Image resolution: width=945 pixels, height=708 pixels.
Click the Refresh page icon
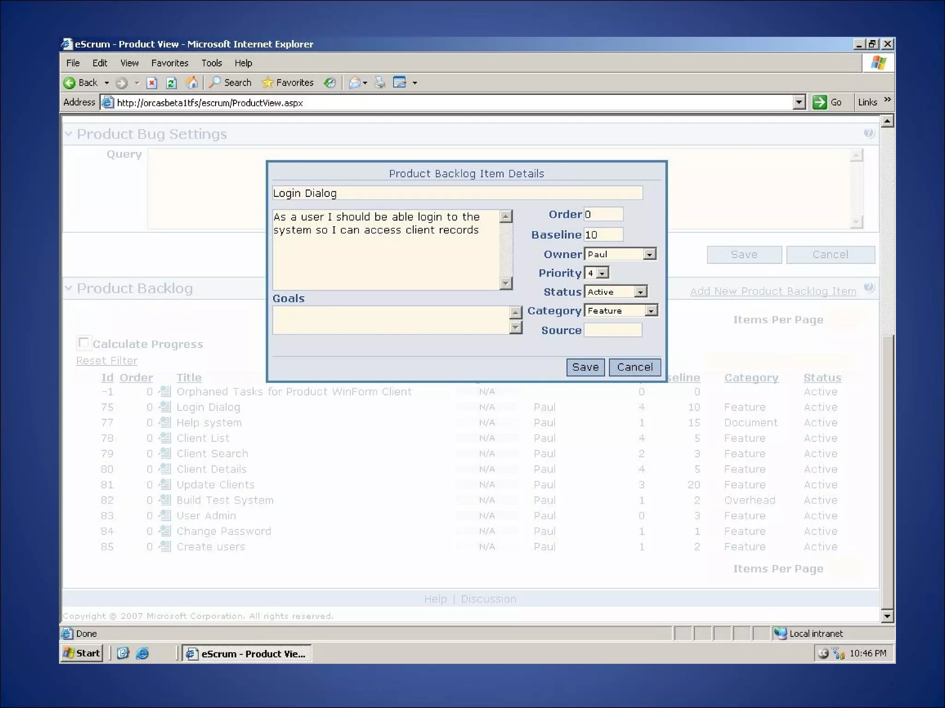(x=171, y=83)
